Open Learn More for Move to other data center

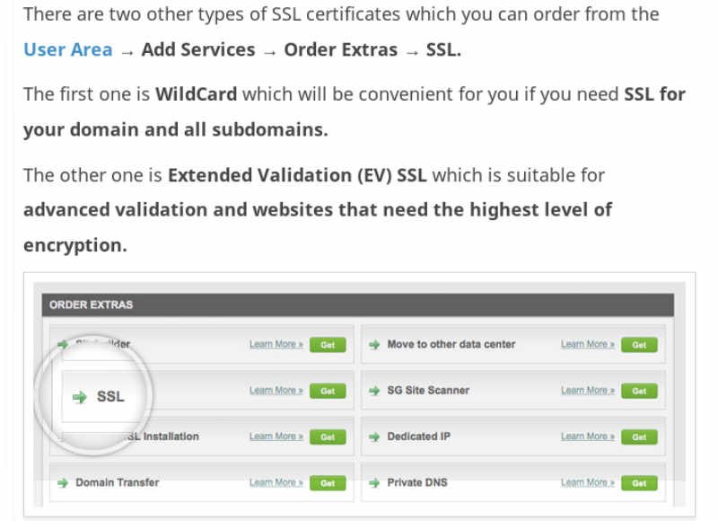tap(588, 344)
